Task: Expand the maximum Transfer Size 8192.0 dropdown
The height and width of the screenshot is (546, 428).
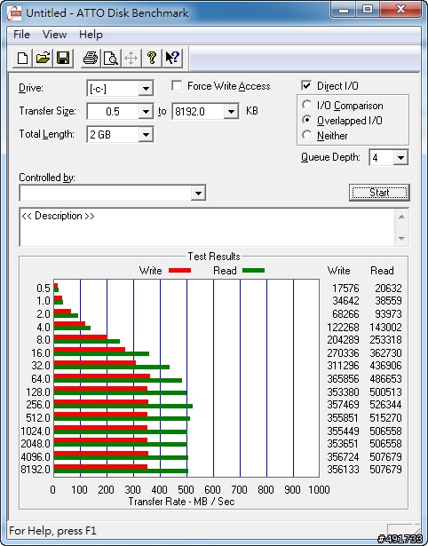Action: (x=231, y=112)
